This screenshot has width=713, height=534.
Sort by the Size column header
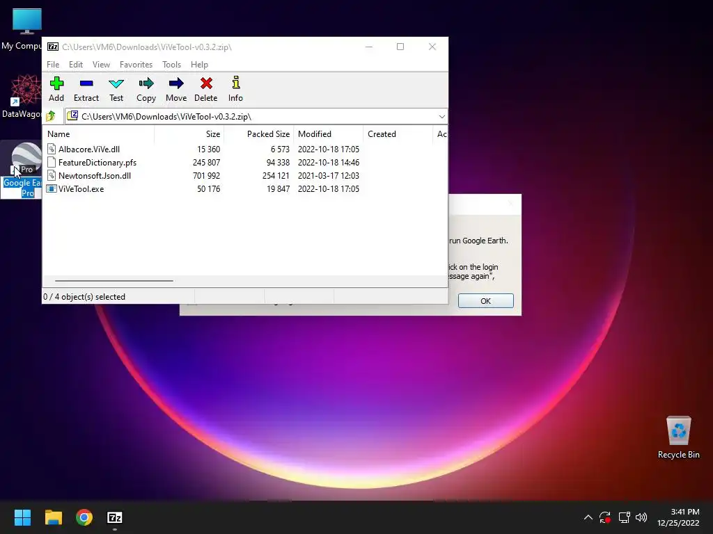189,134
